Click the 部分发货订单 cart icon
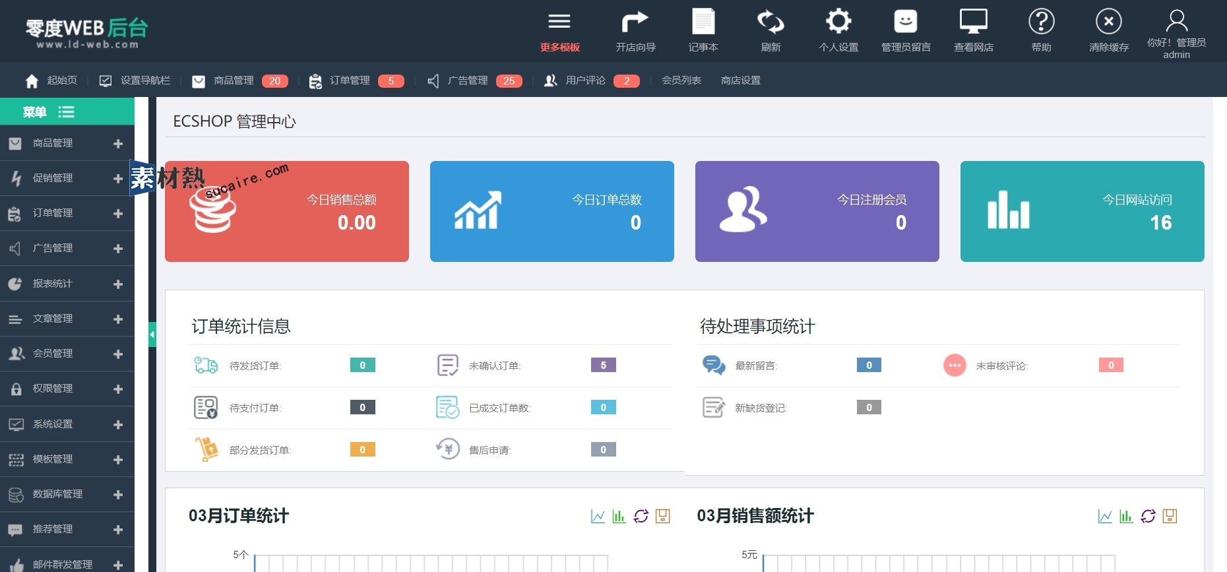Image resolution: width=1227 pixels, height=572 pixels. (x=206, y=449)
